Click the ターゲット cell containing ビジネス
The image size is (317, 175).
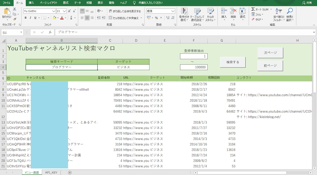pyautogui.click(x=123, y=67)
